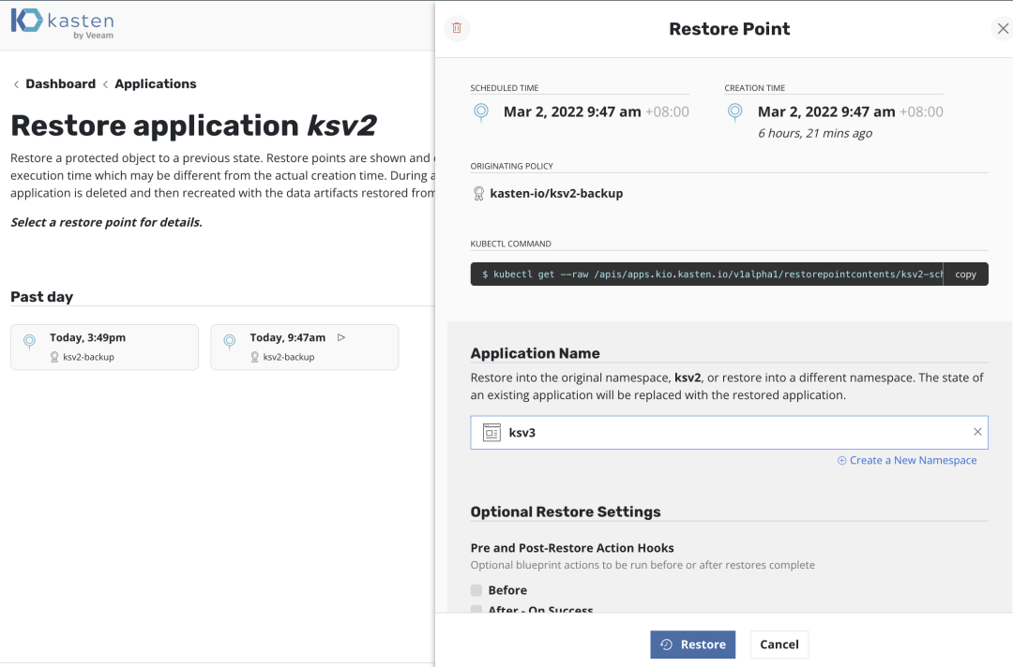1013x667 pixels.
Task: Click 'Application Name' heading
Action: click(535, 353)
